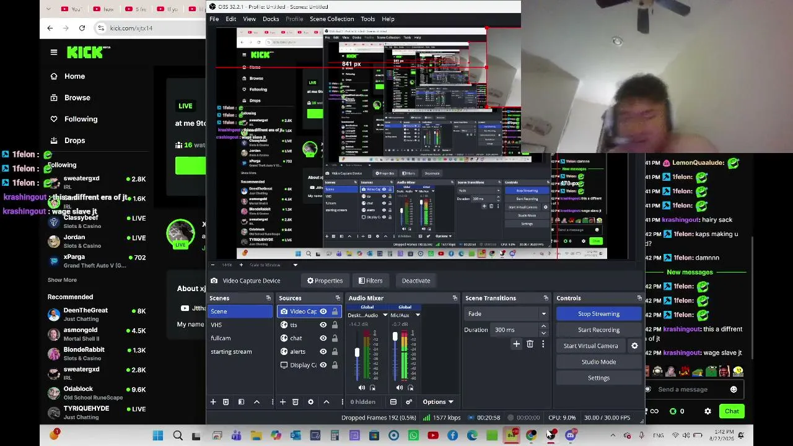
Task: Send message with green Chat button
Action: pyautogui.click(x=732, y=411)
